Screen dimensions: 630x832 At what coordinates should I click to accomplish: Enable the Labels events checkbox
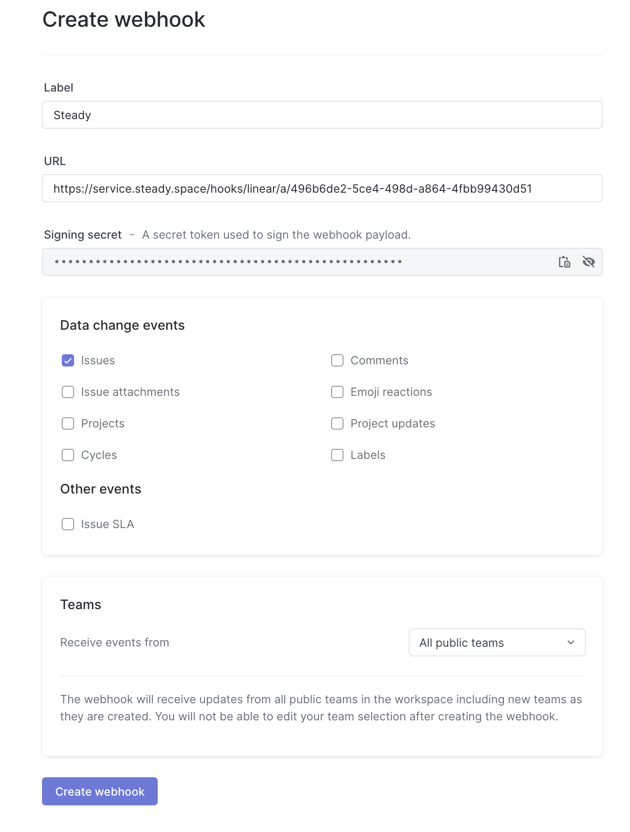[337, 455]
